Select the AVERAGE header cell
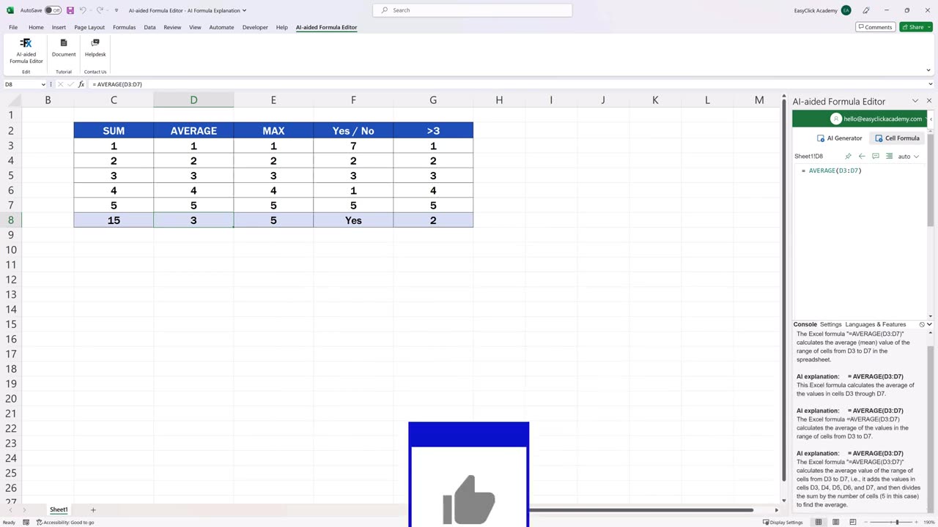The width and height of the screenshot is (938, 527). click(x=193, y=130)
